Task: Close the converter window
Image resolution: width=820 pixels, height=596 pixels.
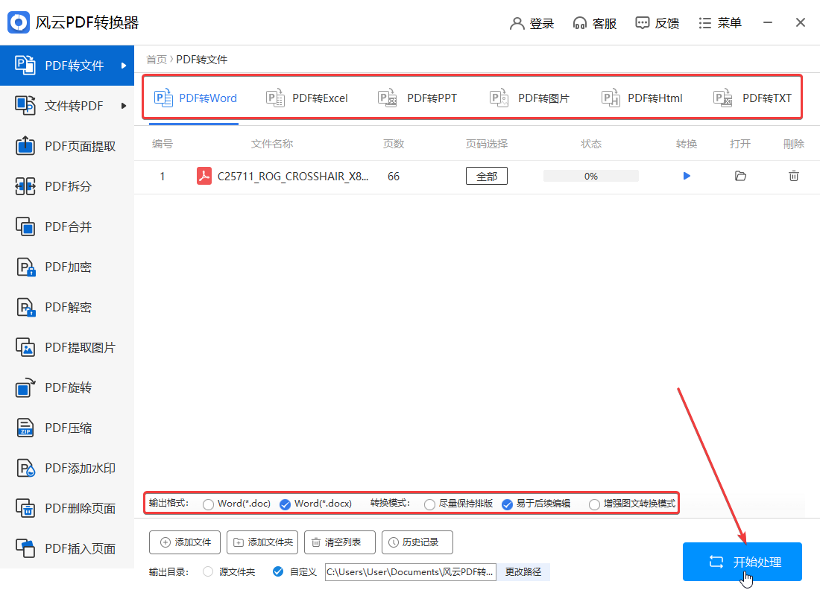Action: 801,22
